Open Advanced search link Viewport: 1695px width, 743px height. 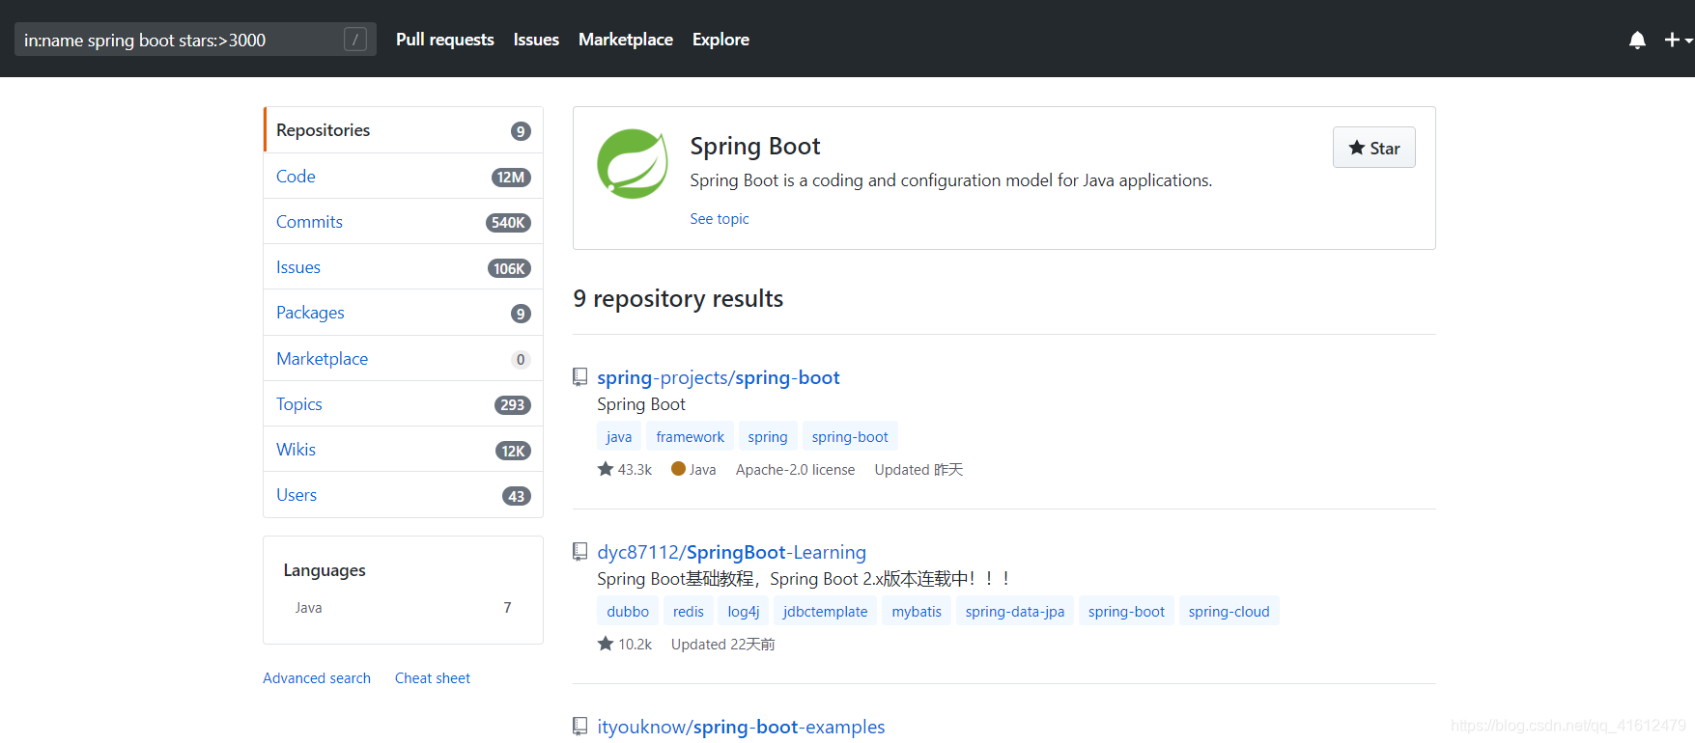click(x=317, y=678)
